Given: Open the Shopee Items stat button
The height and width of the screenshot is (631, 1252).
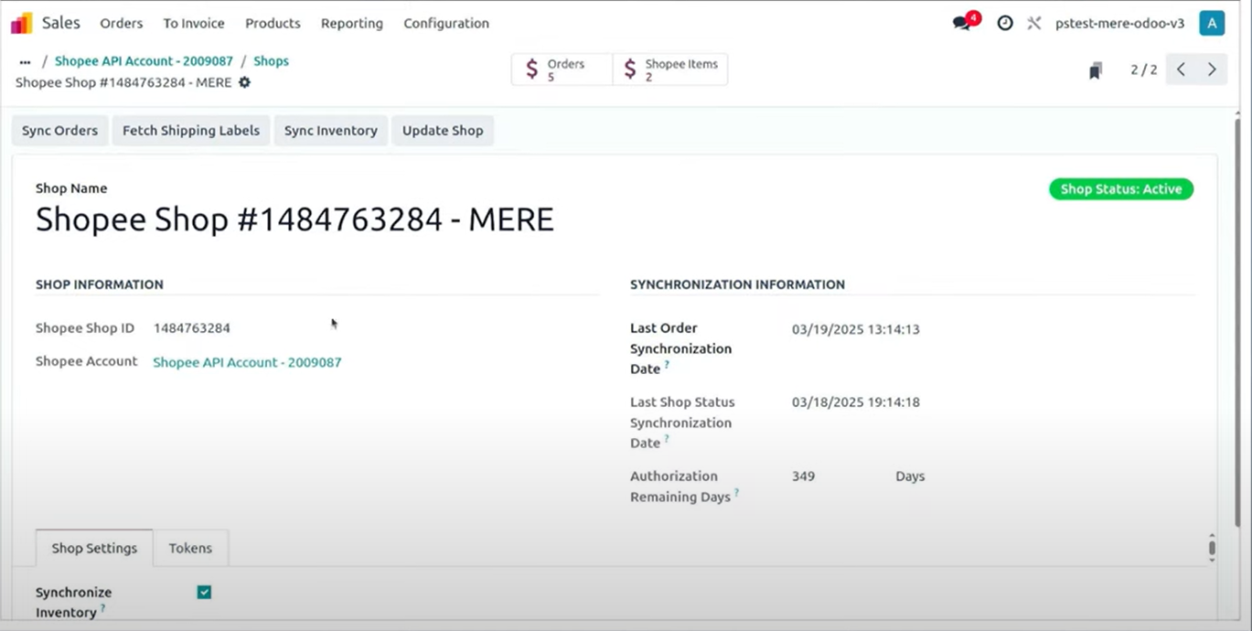Looking at the screenshot, I should (670, 70).
